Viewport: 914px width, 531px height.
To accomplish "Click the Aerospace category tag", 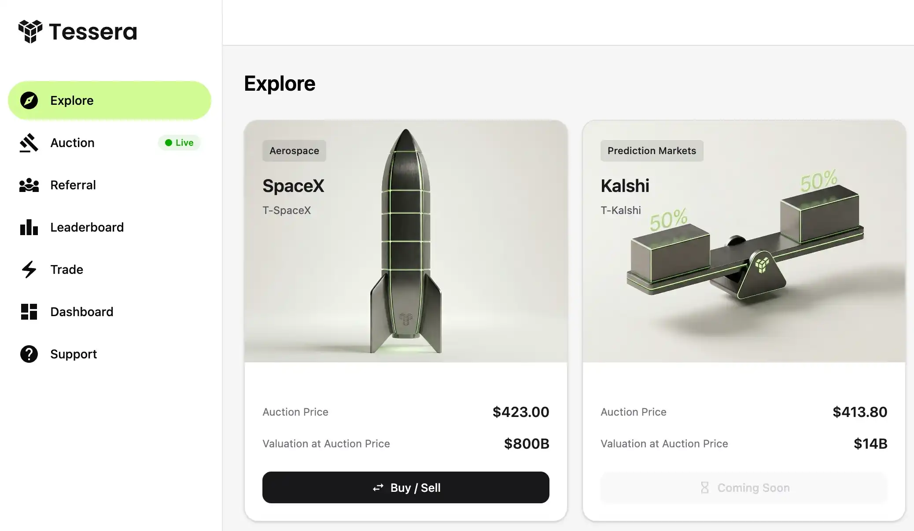I will point(294,151).
